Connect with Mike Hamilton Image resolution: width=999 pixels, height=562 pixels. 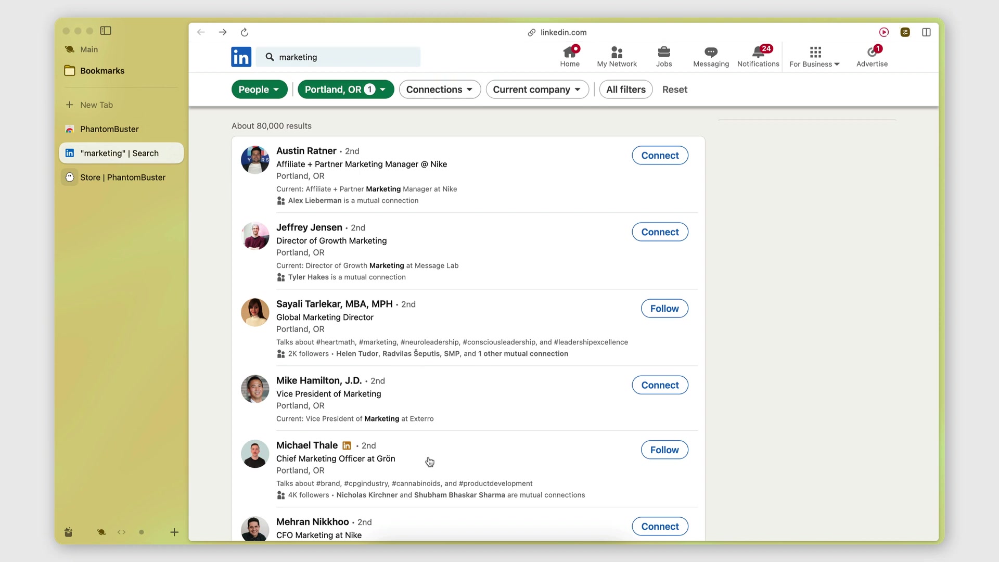(x=660, y=385)
